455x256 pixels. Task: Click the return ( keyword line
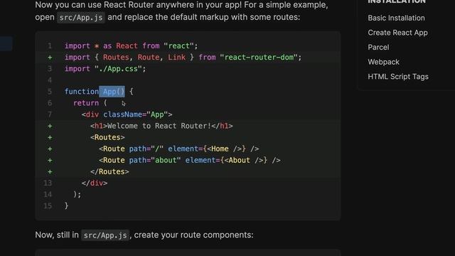click(x=90, y=103)
